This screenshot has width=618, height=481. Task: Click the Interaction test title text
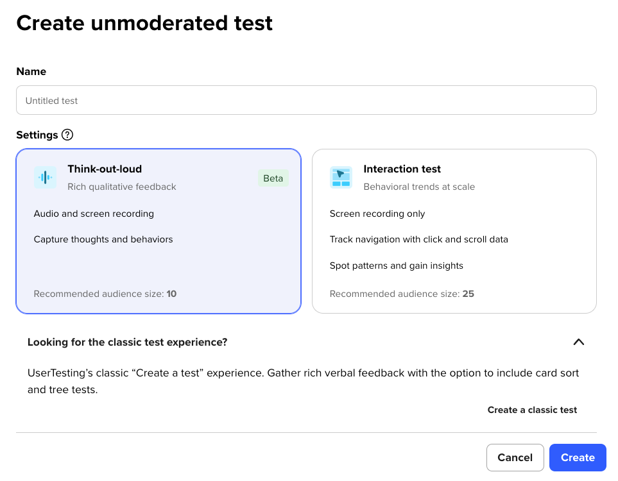402,169
